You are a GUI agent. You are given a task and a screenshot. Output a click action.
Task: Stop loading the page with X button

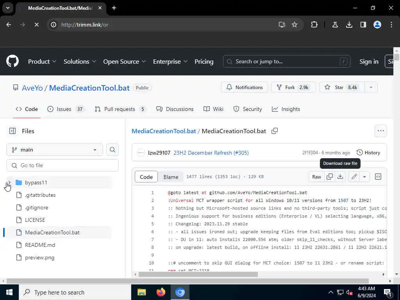[x=36, y=25]
